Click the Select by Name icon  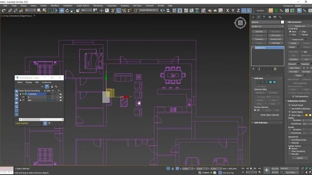click(x=44, y=11)
